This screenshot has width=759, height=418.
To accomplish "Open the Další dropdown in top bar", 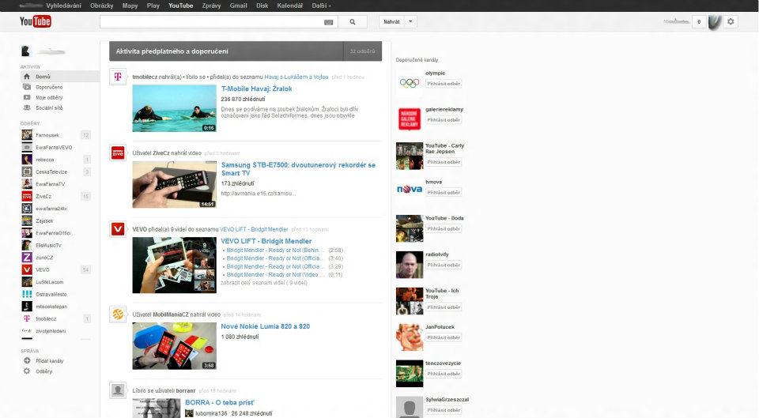I will (x=321, y=6).
